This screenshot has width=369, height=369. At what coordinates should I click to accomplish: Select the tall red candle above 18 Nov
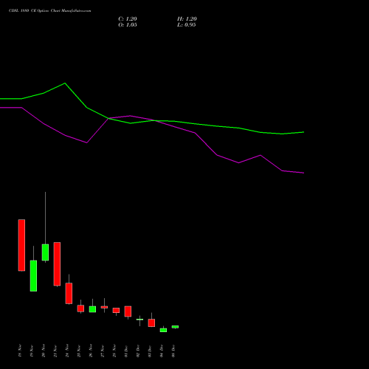[x=21, y=245]
